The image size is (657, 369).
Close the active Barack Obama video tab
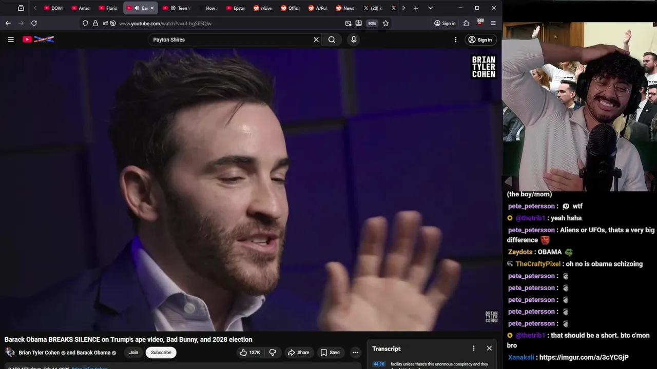(x=152, y=8)
